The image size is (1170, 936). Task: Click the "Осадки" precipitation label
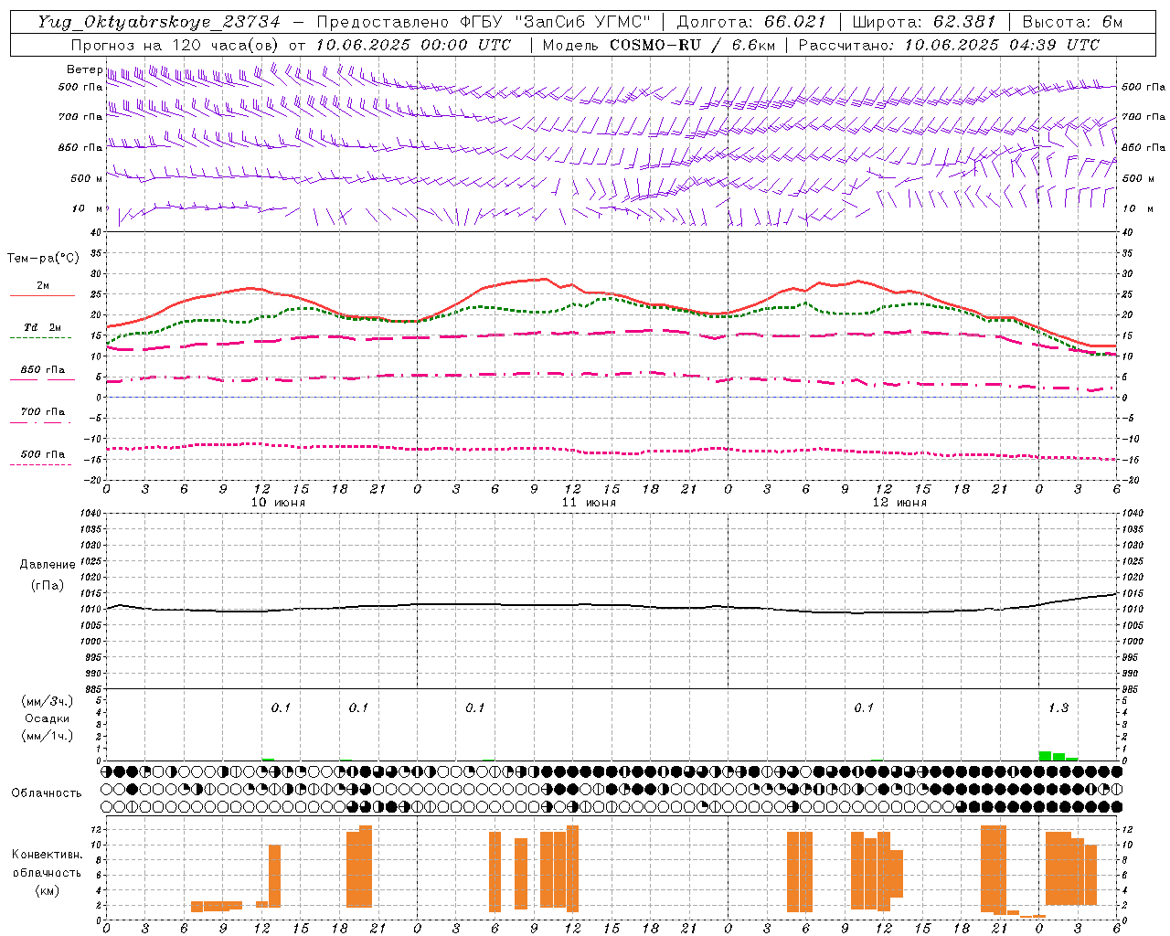point(48,718)
